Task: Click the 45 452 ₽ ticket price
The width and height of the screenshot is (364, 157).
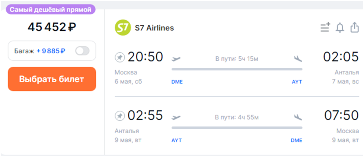Action: 52,27
